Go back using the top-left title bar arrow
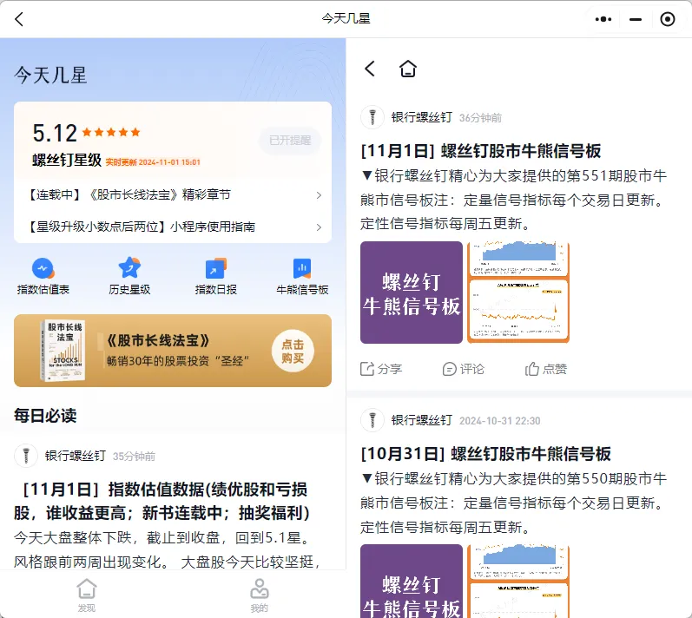 tap(19, 19)
